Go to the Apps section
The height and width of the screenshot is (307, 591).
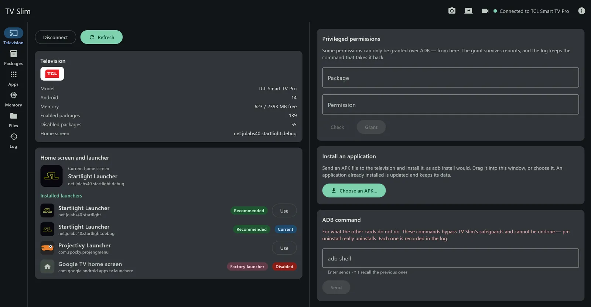[x=13, y=79]
